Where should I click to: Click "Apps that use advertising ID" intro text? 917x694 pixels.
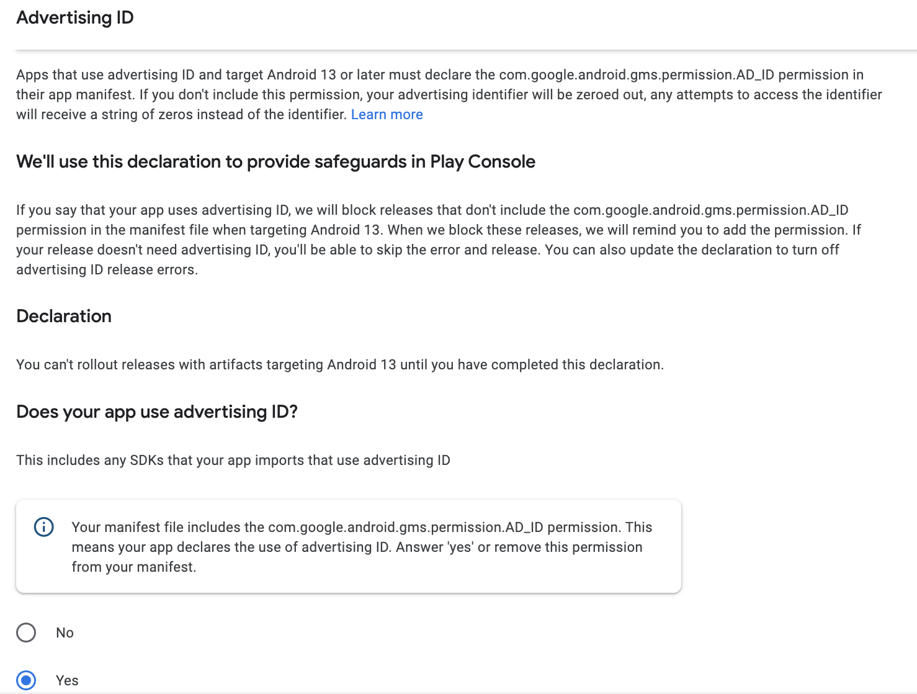(x=104, y=75)
